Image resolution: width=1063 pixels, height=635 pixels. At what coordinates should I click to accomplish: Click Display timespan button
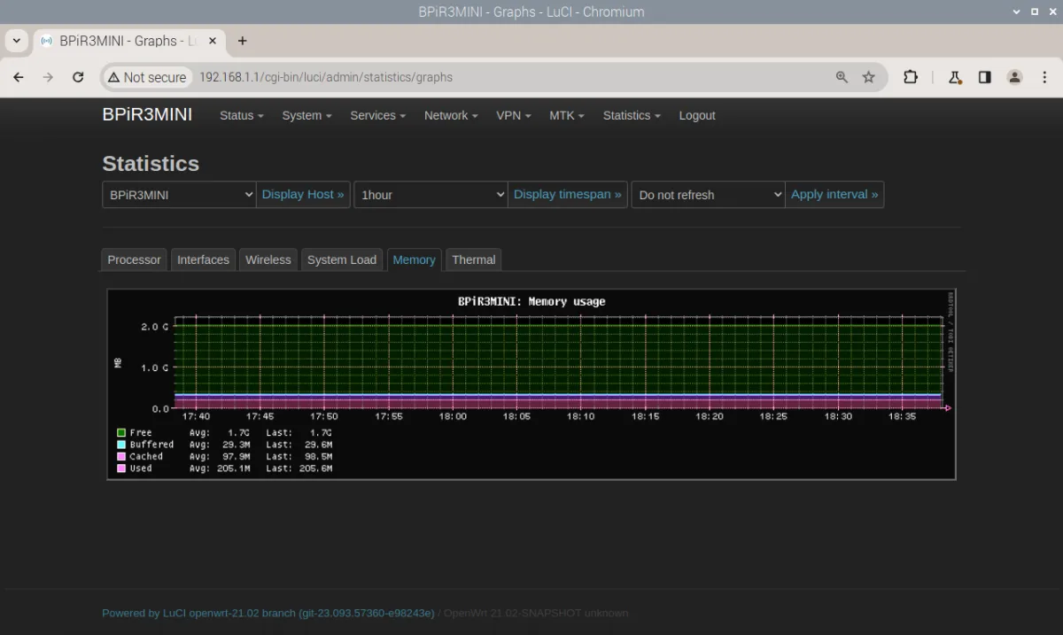pyautogui.click(x=568, y=195)
